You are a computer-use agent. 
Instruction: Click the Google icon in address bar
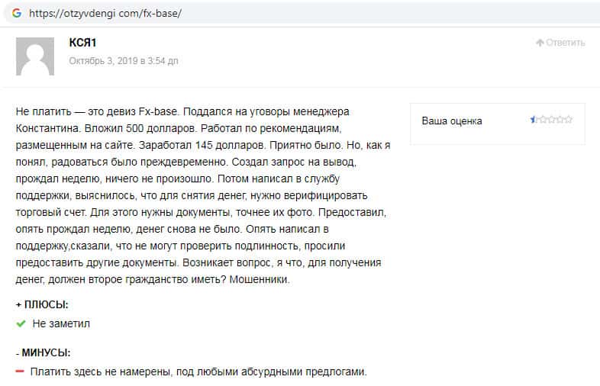(17, 13)
